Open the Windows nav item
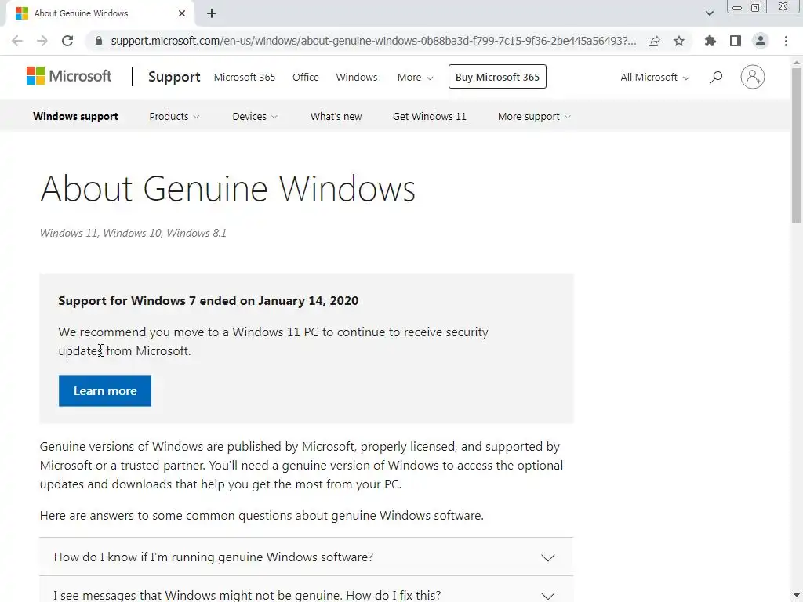The height and width of the screenshot is (602, 803). pyautogui.click(x=357, y=78)
